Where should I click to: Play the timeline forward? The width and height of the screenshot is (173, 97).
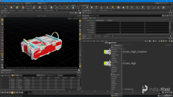[15, 93]
